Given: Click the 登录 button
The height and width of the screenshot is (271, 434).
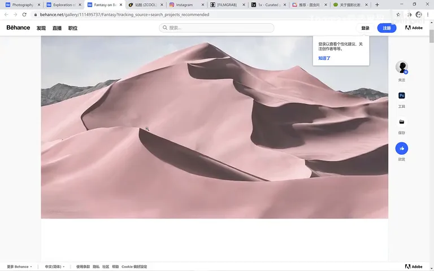Looking at the screenshot, I should (x=365, y=28).
